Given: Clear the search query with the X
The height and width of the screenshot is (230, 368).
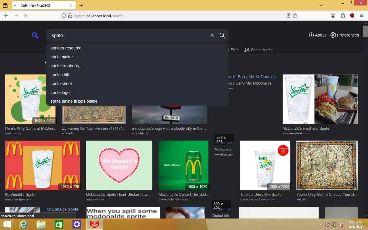Looking at the screenshot, I should point(212,35).
